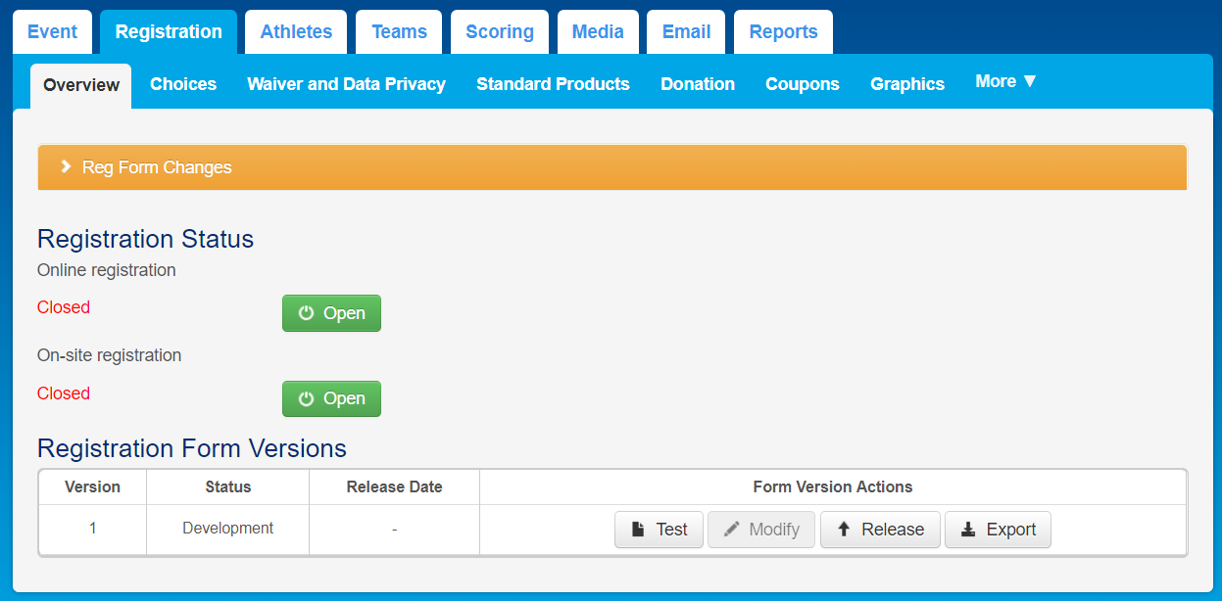
Task: Click the Release Date column header
Action: pos(394,486)
